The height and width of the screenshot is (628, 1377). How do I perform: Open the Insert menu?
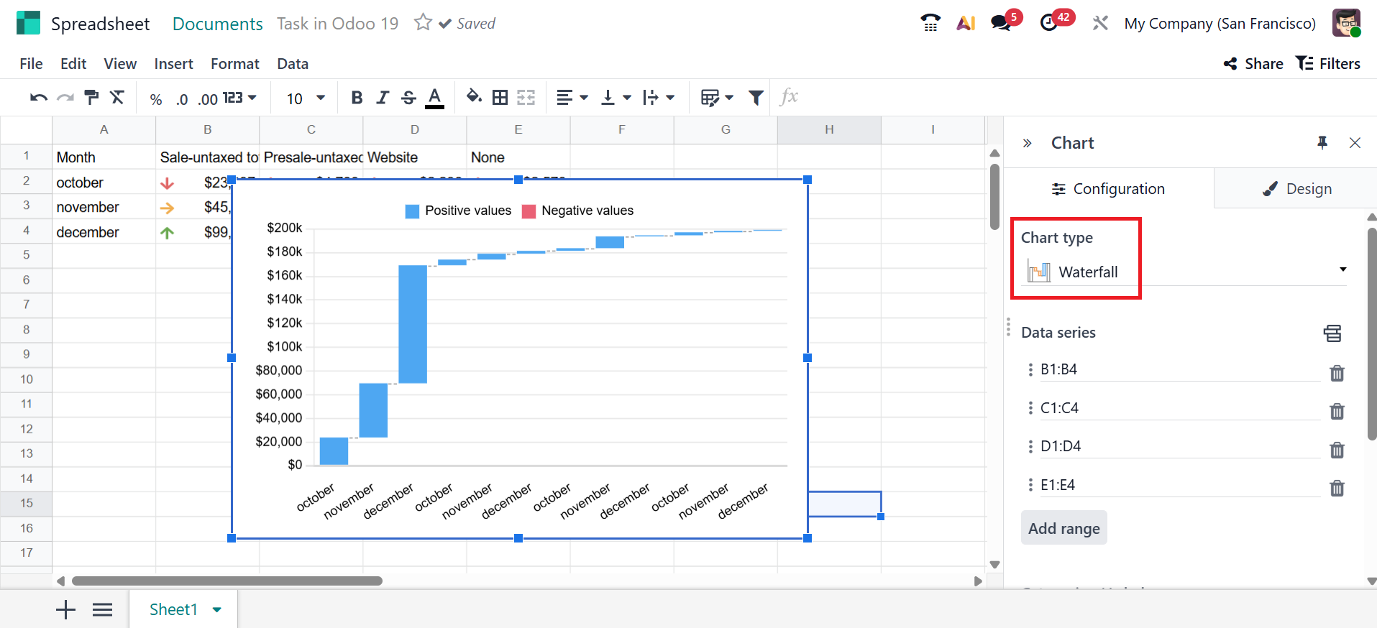coord(173,64)
